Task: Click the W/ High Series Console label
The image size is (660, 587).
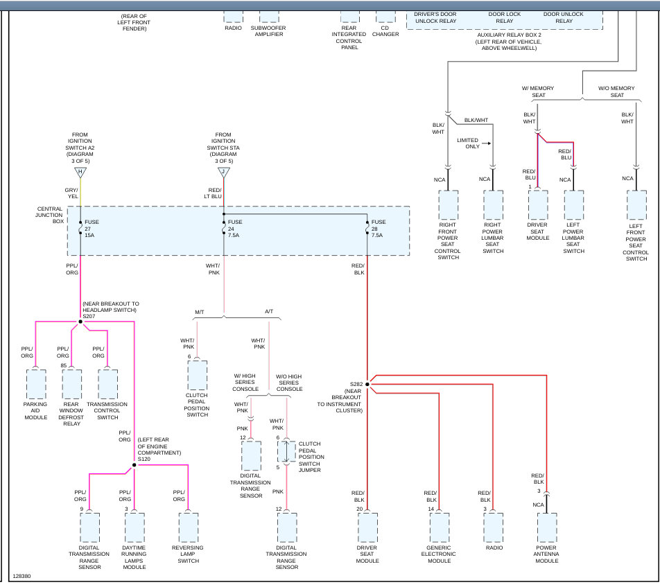Action: pyautogui.click(x=245, y=382)
